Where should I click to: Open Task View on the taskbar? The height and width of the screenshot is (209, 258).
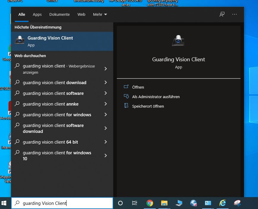(x=135, y=203)
